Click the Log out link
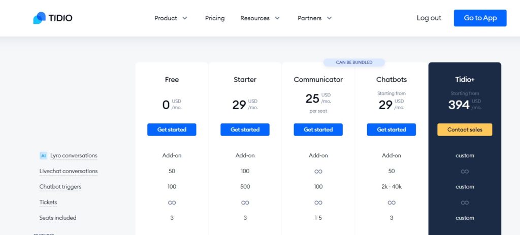Screen dimensions: 520x235 pos(429,18)
